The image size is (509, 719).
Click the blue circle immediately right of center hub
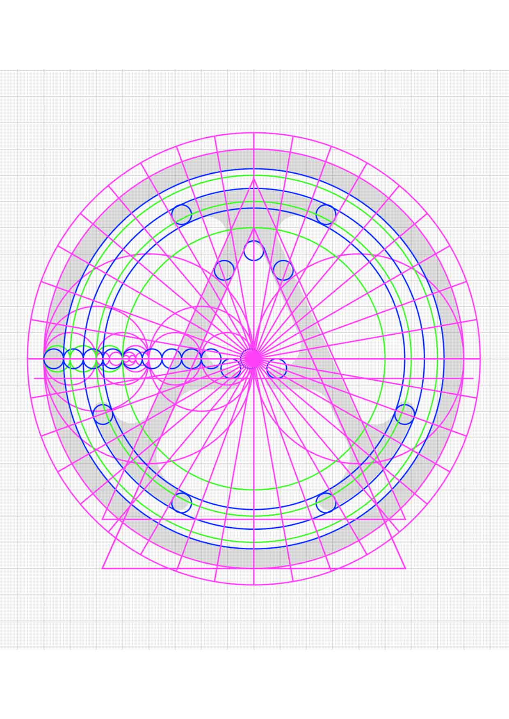pos(276,368)
